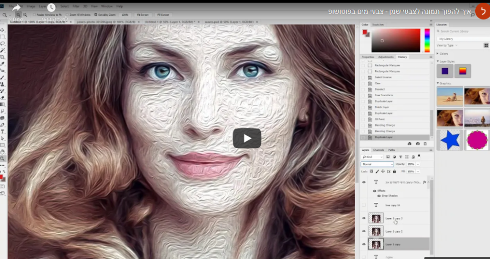The height and width of the screenshot is (259, 490).
Task: Click the lock image pixels brush icon
Action: (376, 171)
